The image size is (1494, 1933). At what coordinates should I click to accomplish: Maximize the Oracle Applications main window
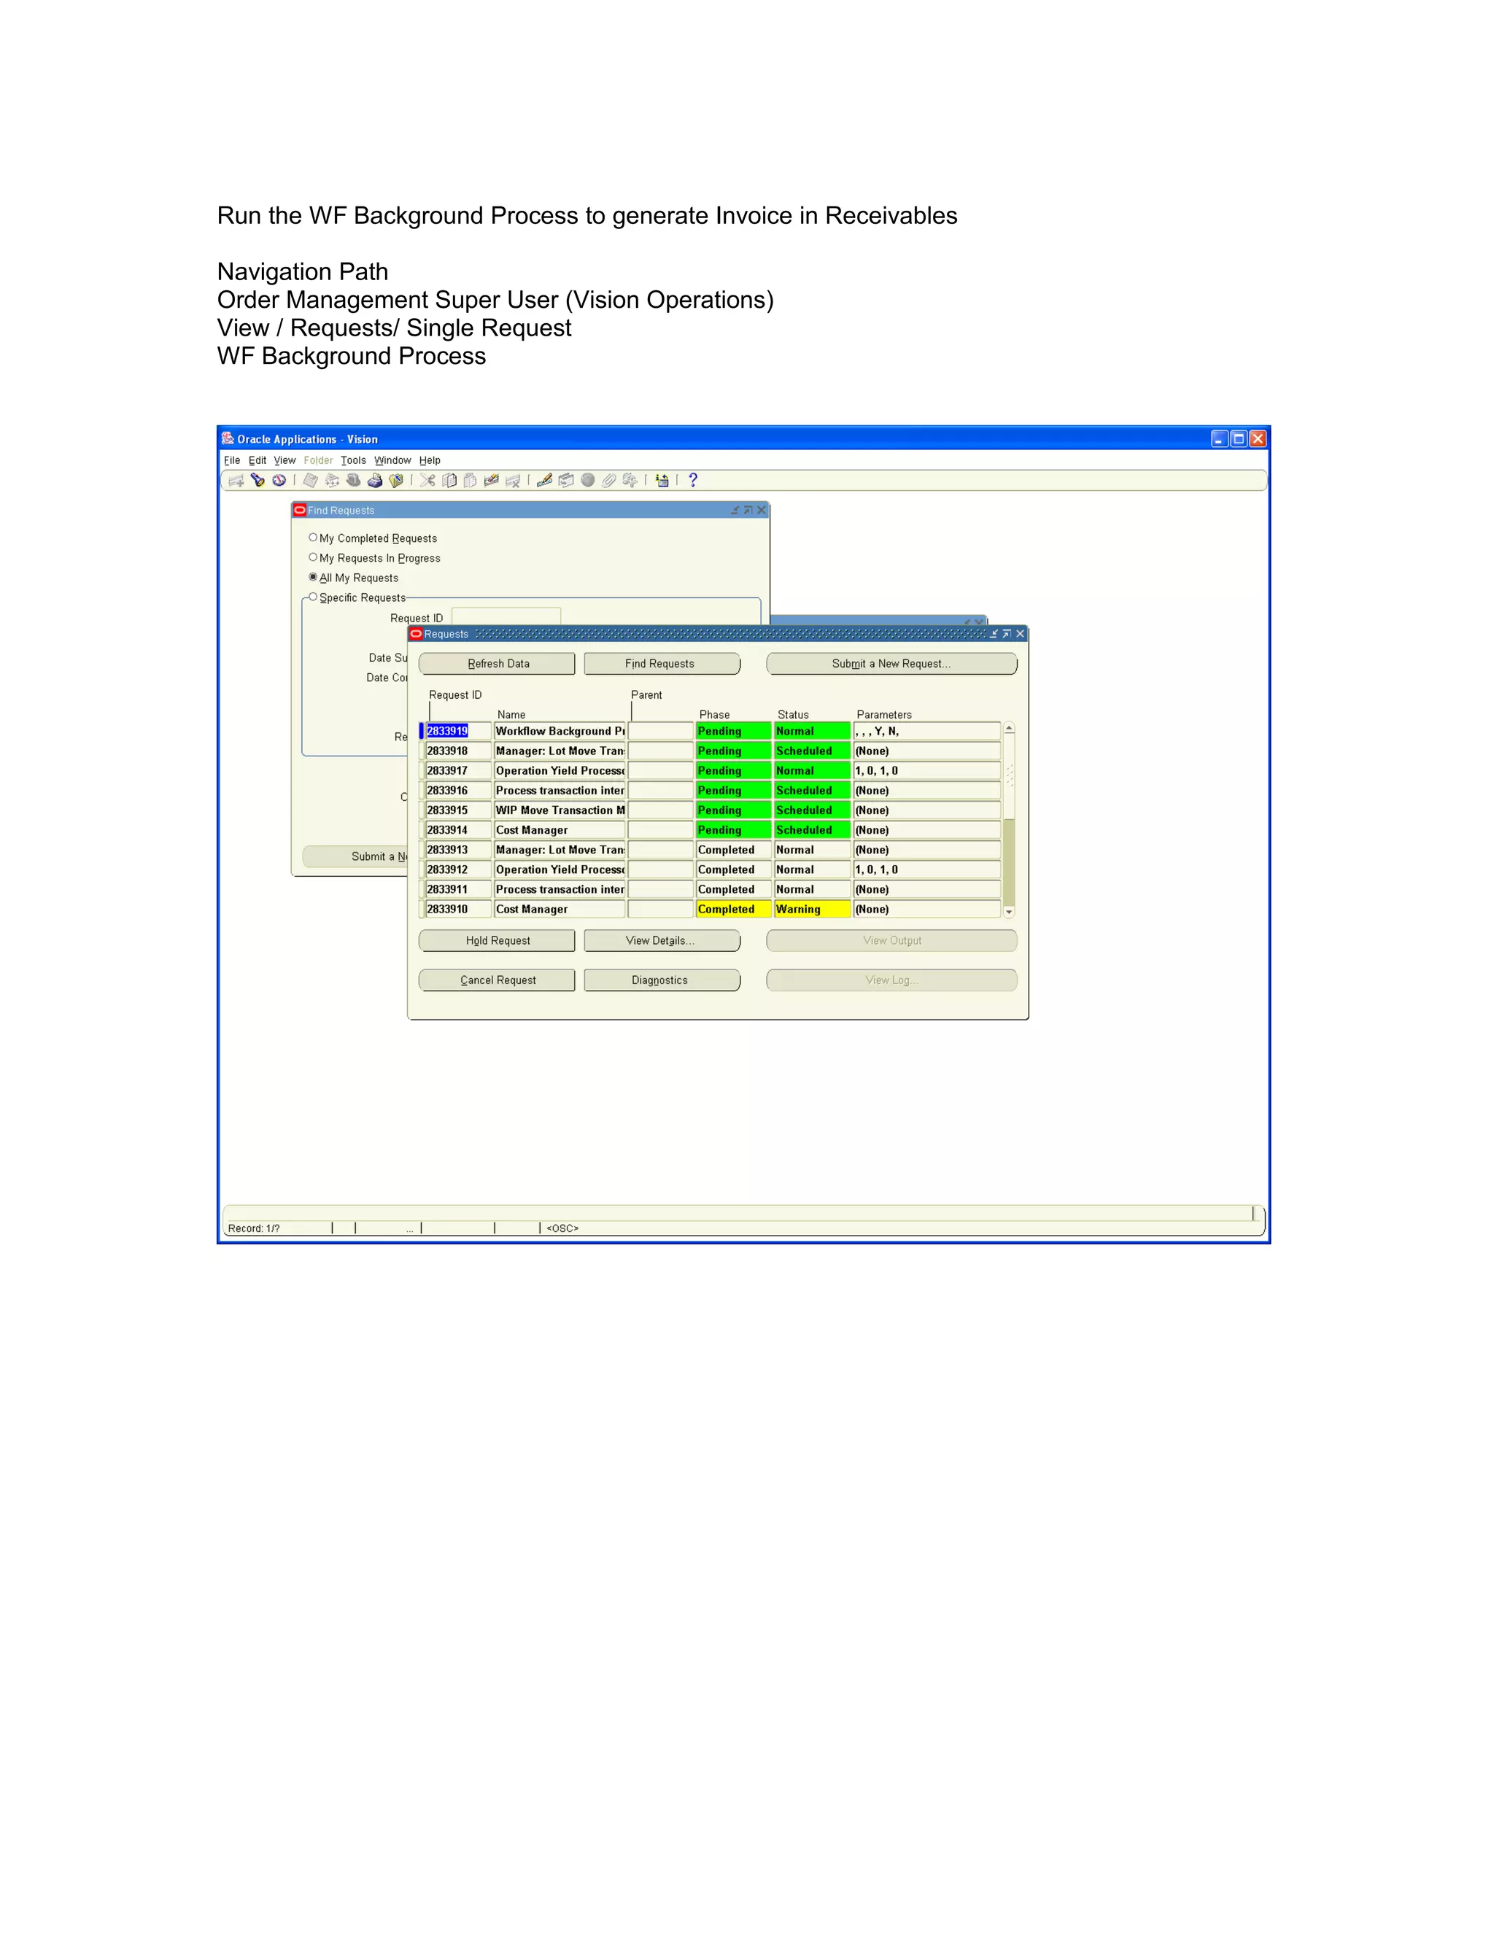click(1239, 439)
